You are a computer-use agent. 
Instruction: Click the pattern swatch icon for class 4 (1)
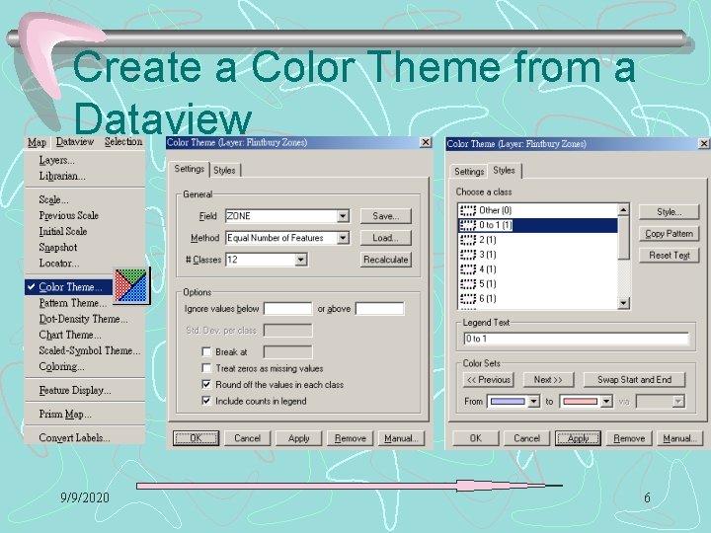pyautogui.click(x=467, y=269)
